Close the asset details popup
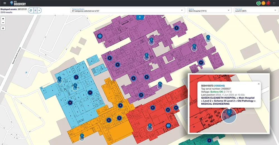Viewport: 279px width, 145px height. [x=259, y=84]
